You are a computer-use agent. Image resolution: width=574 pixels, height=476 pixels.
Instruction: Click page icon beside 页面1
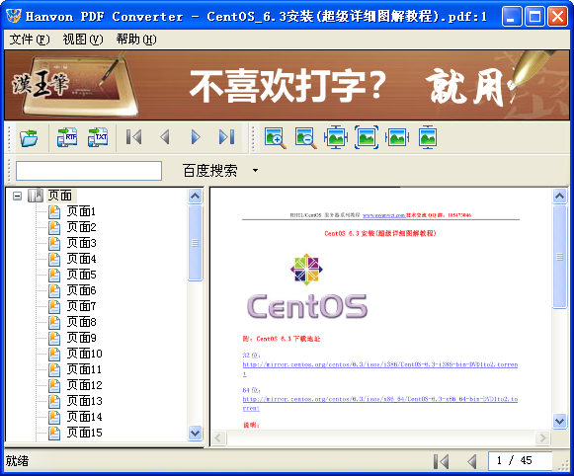(x=54, y=211)
